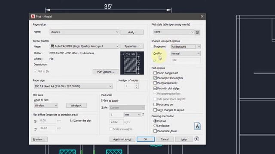
Task: Open printer Properties...
Action: click(x=132, y=46)
